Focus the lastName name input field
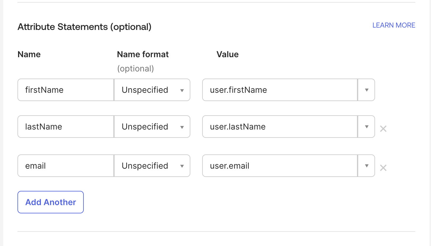431x246 pixels. click(x=66, y=127)
